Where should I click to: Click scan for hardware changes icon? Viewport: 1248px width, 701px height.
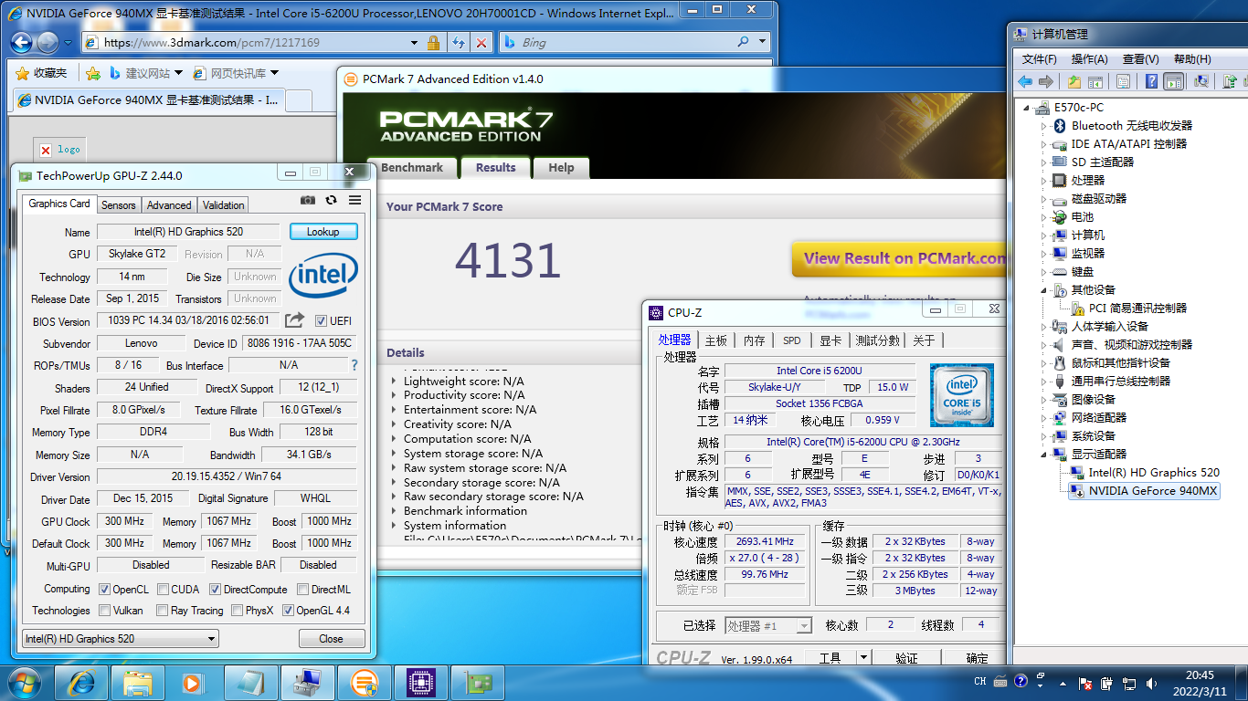pyautogui.click(x=1201, y=81)
